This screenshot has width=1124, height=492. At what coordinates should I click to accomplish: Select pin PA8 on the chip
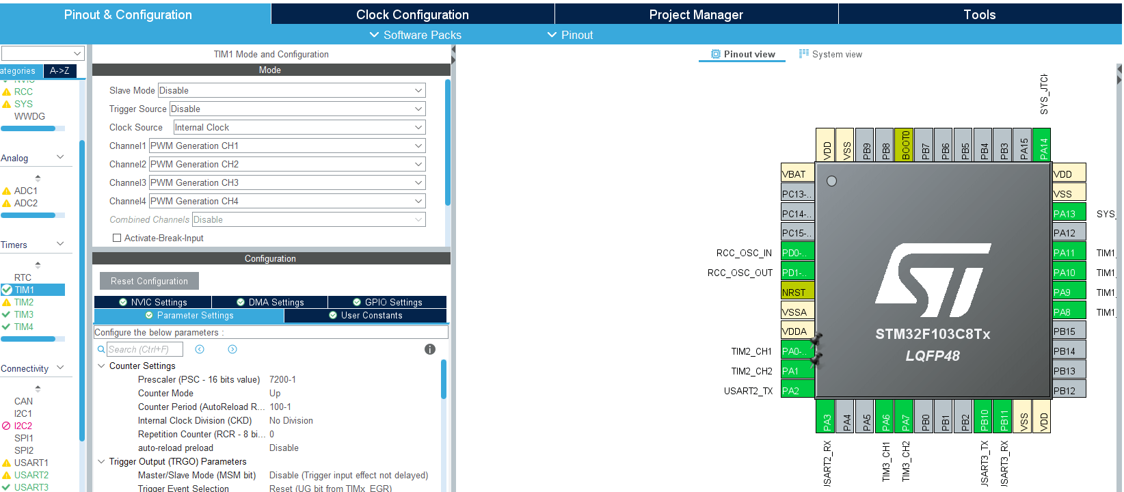(x=1069, y=312)
